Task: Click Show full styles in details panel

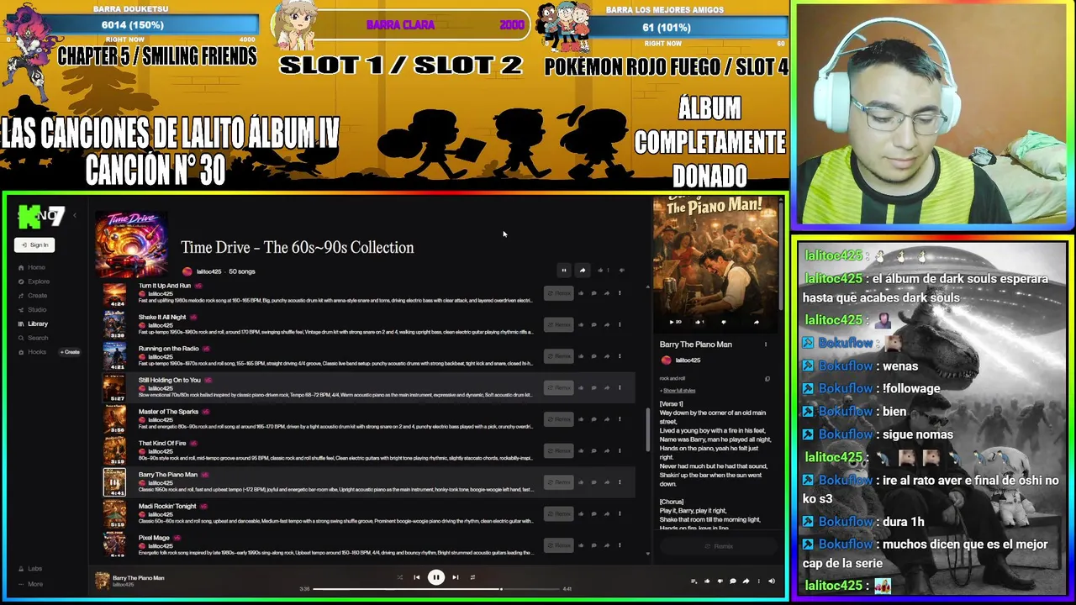Action: pyautogui.click(x=678, y=391)
